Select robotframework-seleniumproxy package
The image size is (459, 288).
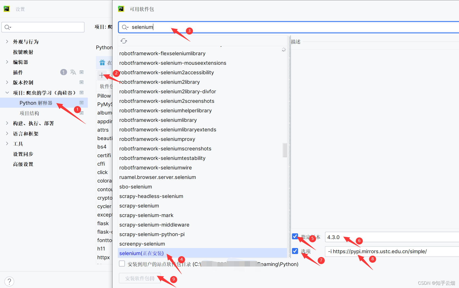click(157, 139)
